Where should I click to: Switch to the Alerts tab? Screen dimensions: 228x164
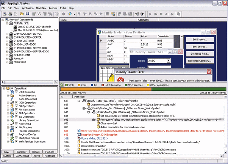click(x=37, y=156)
